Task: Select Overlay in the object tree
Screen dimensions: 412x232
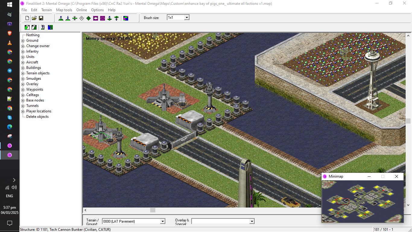Action: (32, 84)
